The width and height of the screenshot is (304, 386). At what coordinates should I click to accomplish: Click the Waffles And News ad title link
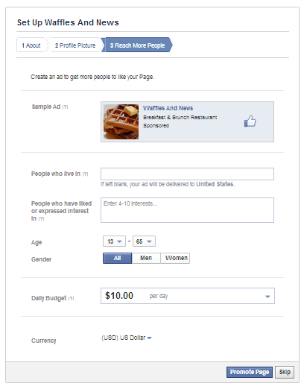tap(168, 108)
